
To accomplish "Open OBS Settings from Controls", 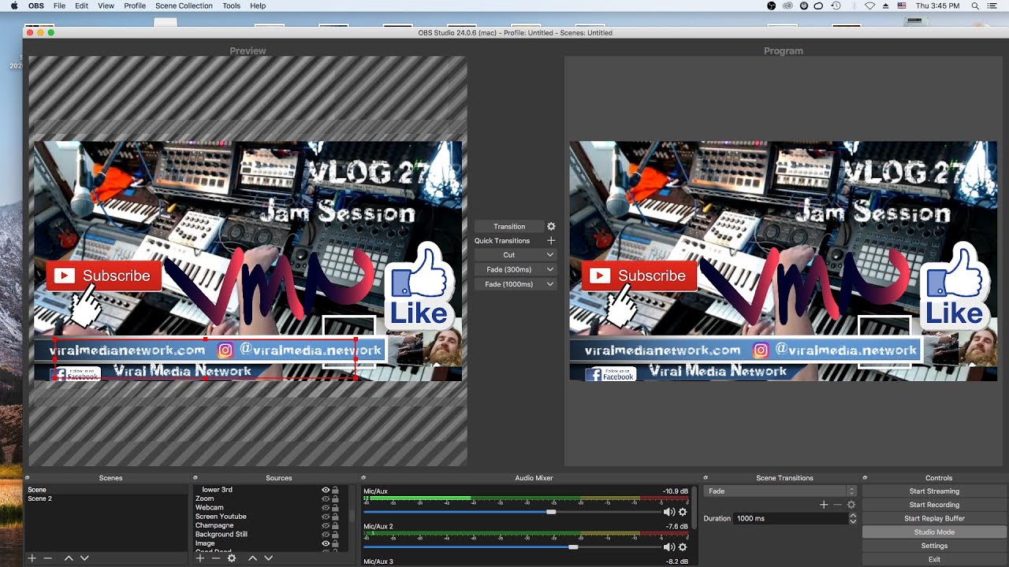I will pyautogui.click(x=934, y=546).
